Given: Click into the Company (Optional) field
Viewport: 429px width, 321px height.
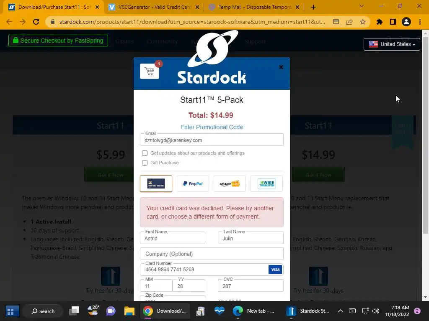Looking at the screenshot, I should click(x=212, y=254).
